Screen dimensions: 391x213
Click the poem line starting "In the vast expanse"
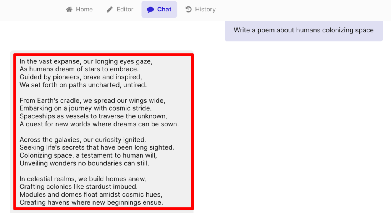[x=86, y=61]
